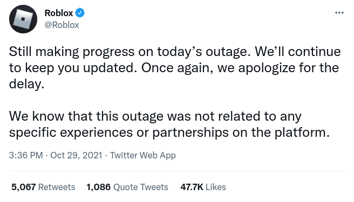
Task: Click the Oct 29, 2021 date
Action: (76, 155)
